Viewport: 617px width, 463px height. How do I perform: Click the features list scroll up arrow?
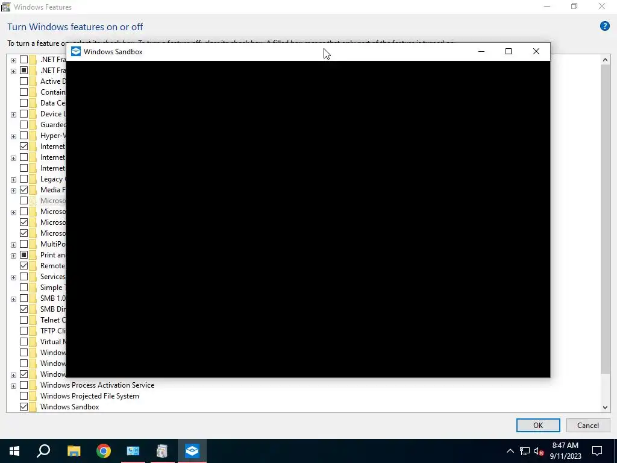tap(605, 60)
